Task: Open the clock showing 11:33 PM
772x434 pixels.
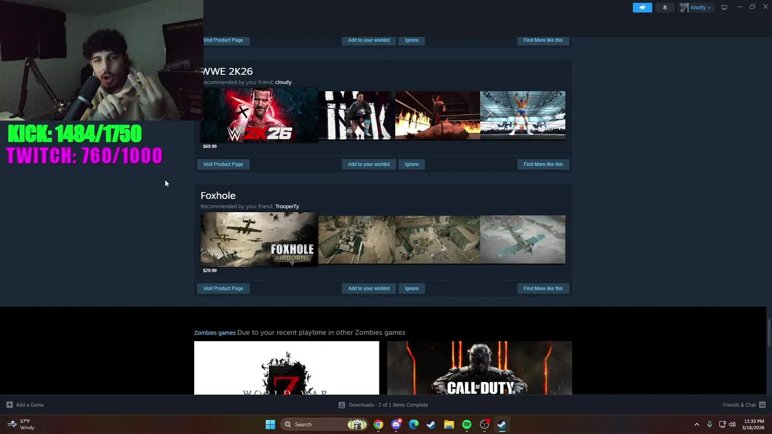Action: (x=754, y=424)
